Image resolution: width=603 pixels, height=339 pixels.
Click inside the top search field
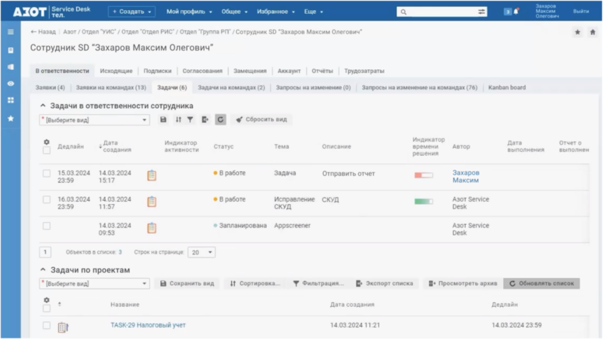pyautogui.click(x=436, y=11)
